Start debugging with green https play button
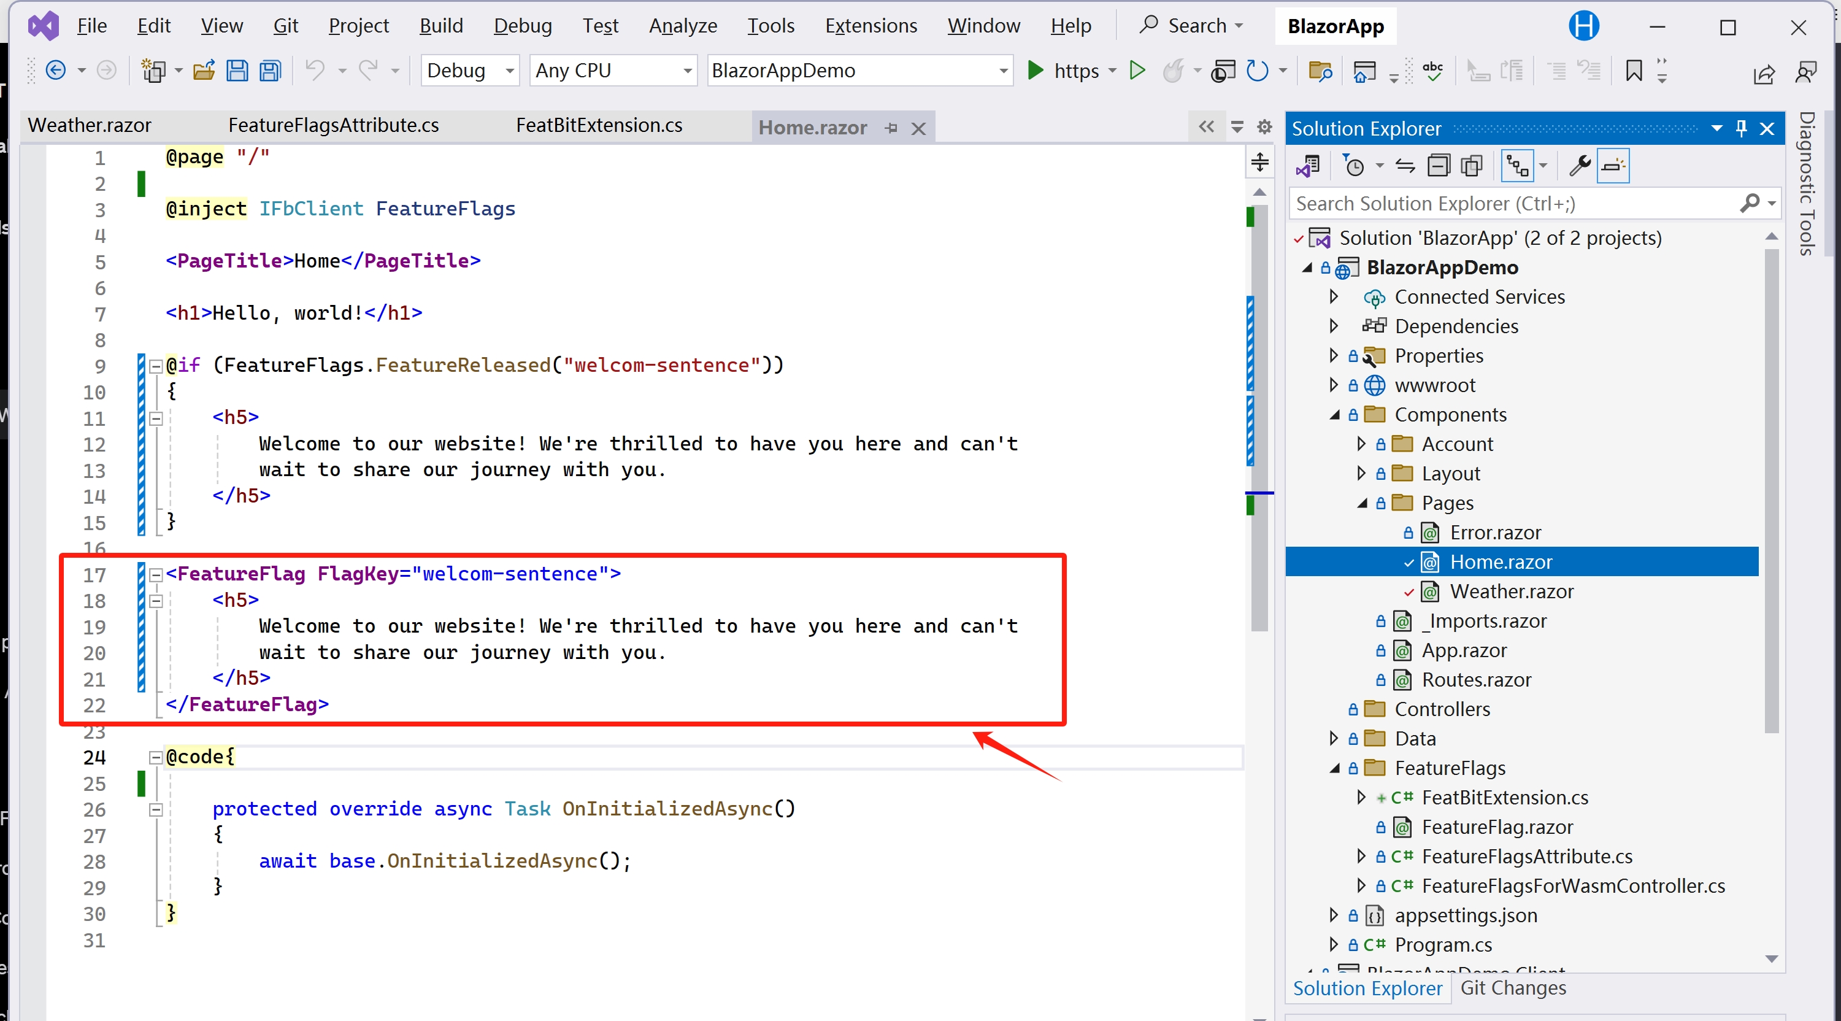The height and width of the screenshot is (1021, 1841). coord(1035,70)
